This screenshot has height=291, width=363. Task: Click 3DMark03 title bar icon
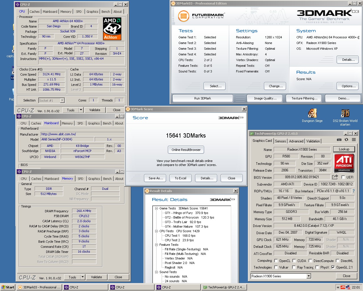pyautogui.click(x=173, y=3)
